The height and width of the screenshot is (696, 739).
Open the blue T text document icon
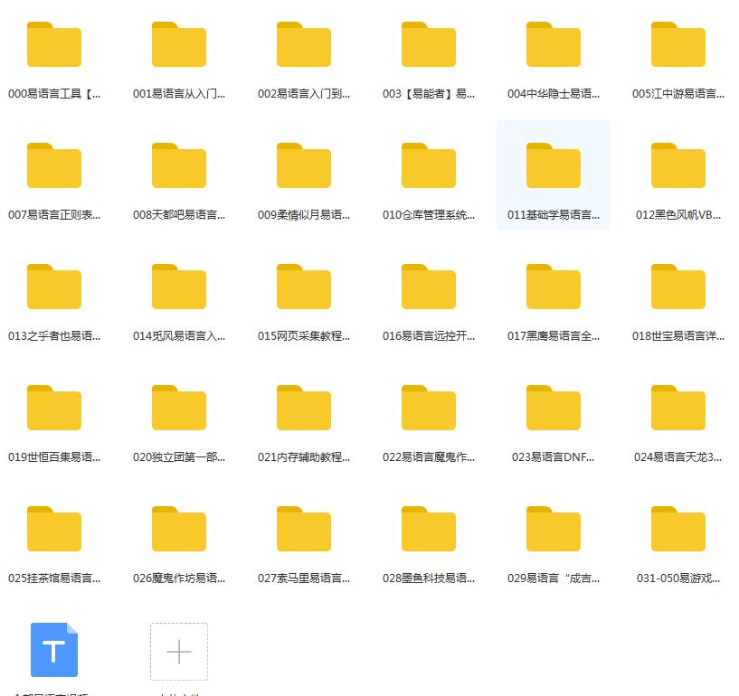(54, 650)
